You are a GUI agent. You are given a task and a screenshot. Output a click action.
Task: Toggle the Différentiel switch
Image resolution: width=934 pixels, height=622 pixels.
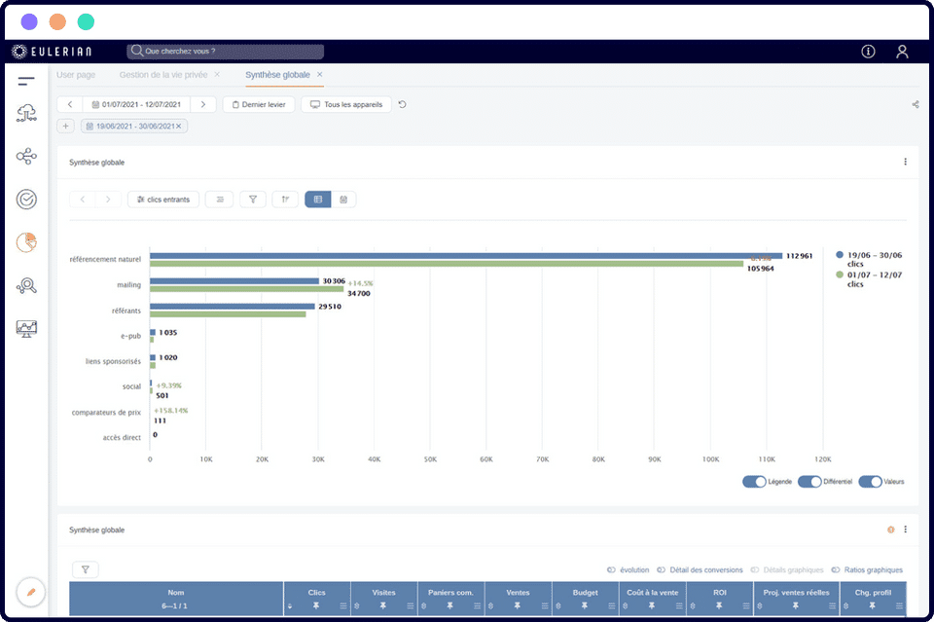tap(809, 482)
